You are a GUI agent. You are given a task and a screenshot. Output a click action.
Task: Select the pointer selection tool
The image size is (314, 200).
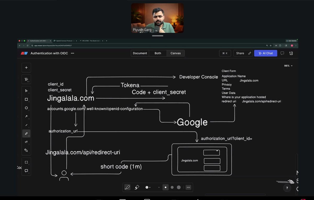26,91
